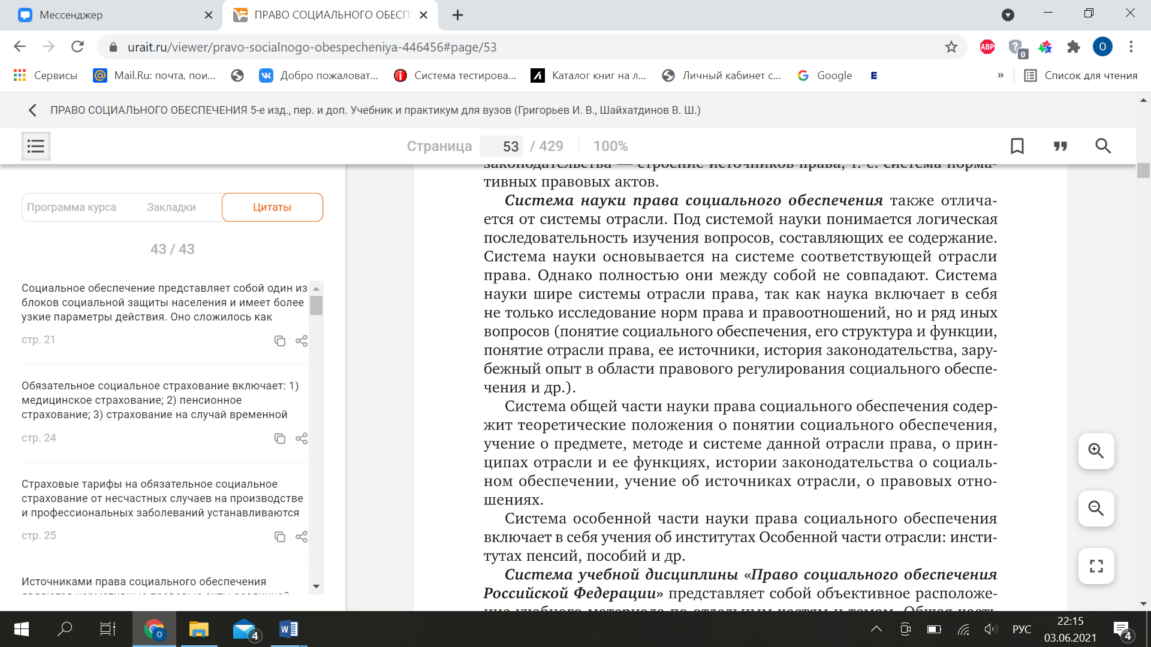Screen dimensions: 1151x647
Task: Open the Chrome profile avatar
Action: [1102, 47]
